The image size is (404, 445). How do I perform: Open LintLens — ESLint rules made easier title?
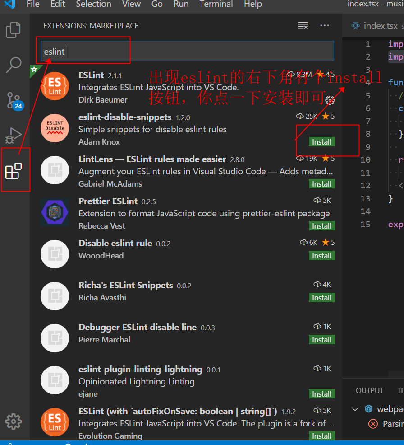tap(152, 159)
